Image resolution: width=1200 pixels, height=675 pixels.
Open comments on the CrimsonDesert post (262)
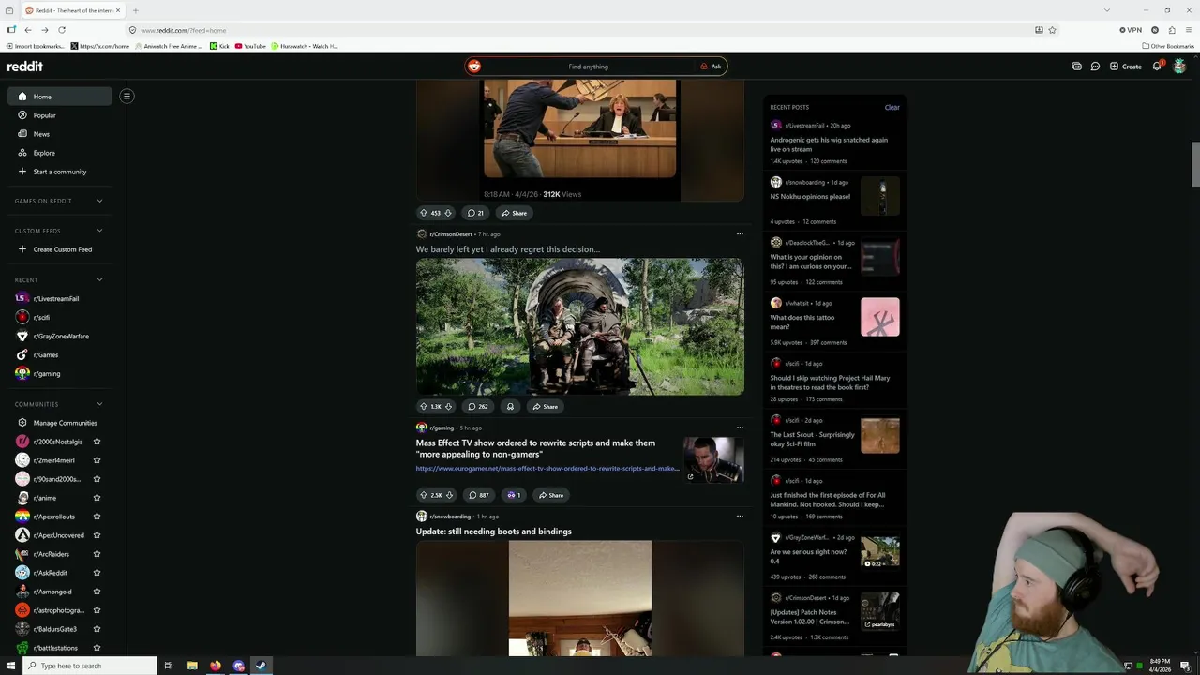pos(478,406)
